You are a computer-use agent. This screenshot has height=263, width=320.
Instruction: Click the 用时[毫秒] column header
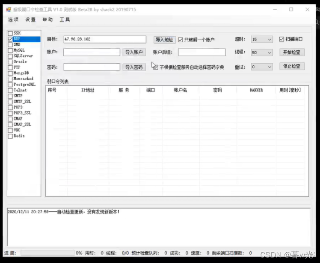click(x=290, y=90)
